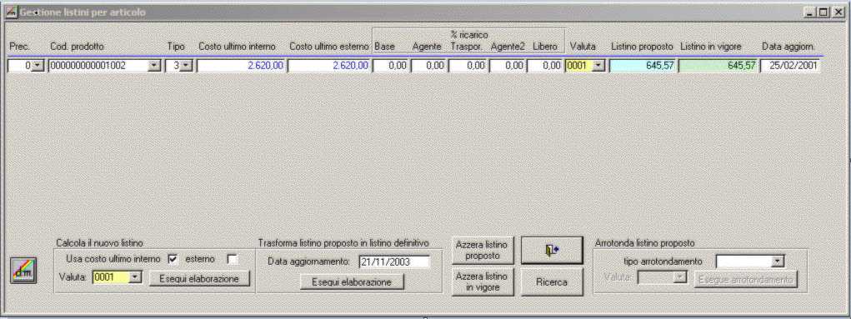
Task: Enable the 'esterno' cost checkbox
Action: [233, 260]
